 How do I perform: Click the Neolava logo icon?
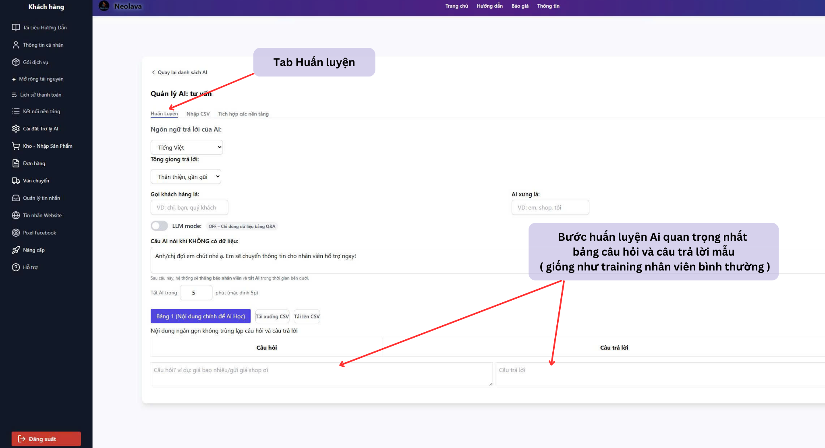[104, 6]
